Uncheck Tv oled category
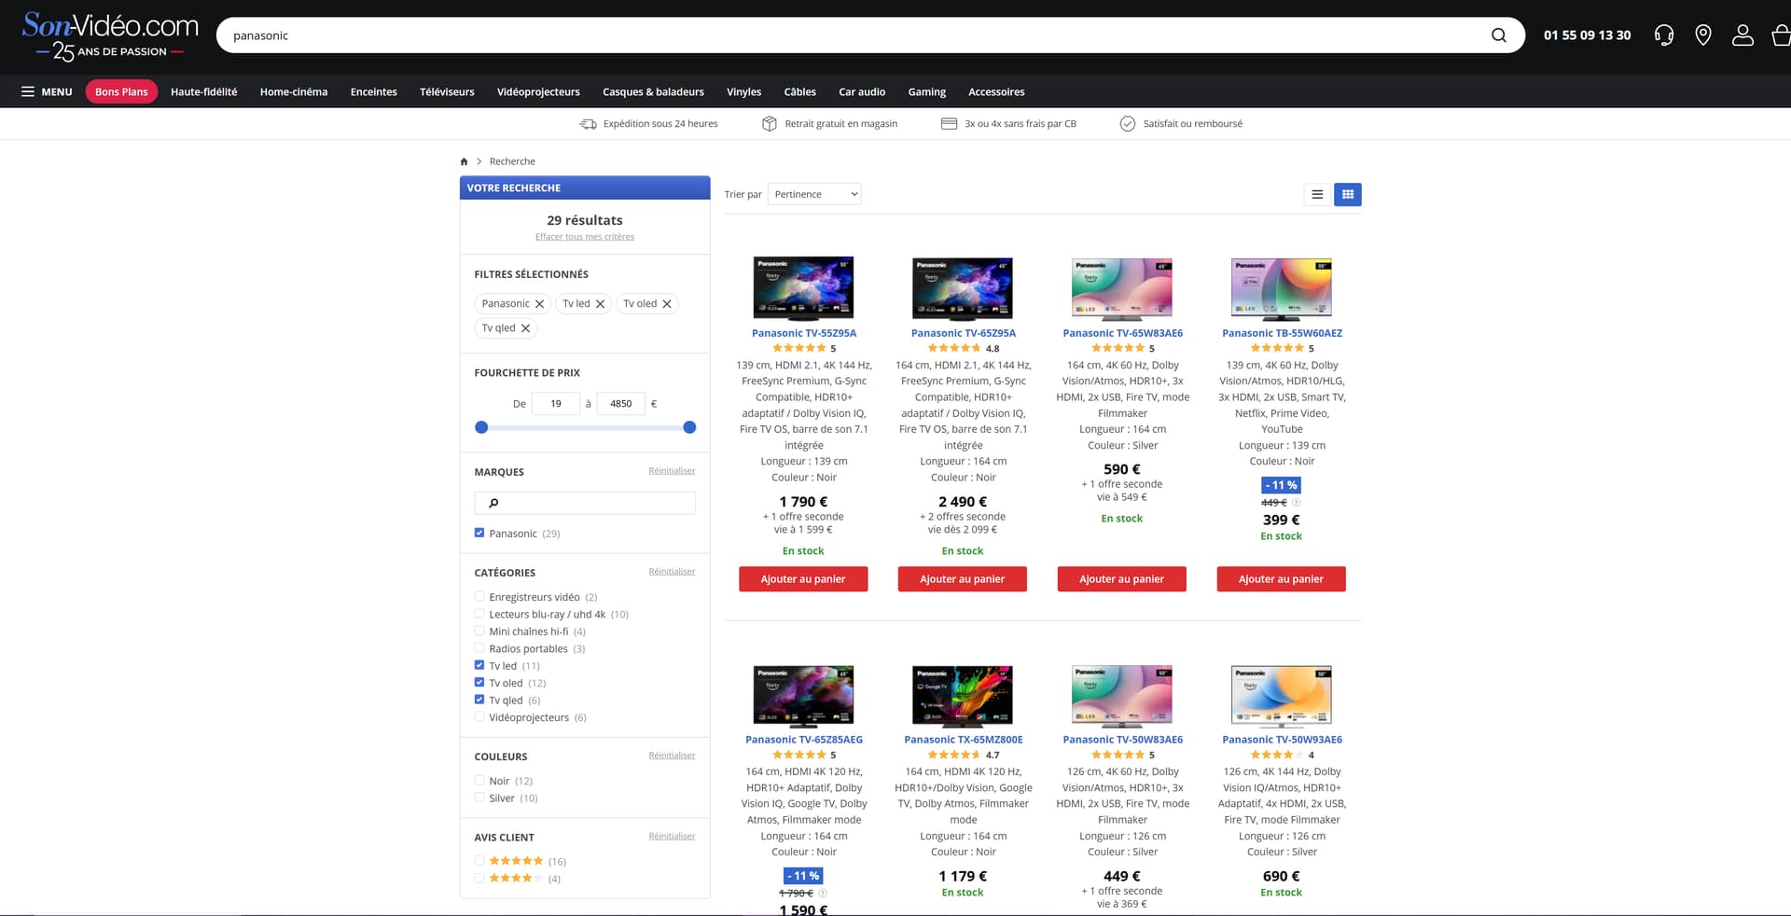The width and height of the screenshot is (1791, 916). point(479,682)
